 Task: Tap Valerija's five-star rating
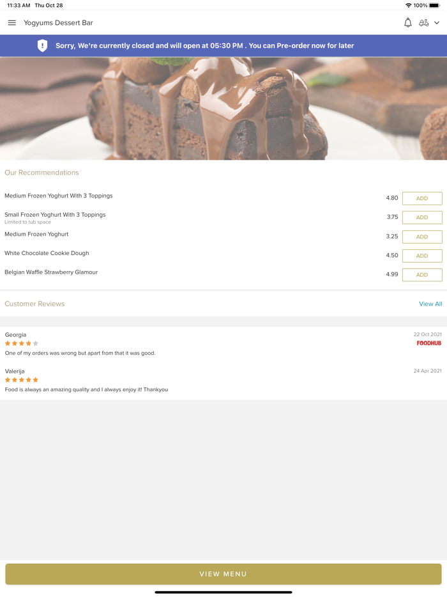pos(22,380)
